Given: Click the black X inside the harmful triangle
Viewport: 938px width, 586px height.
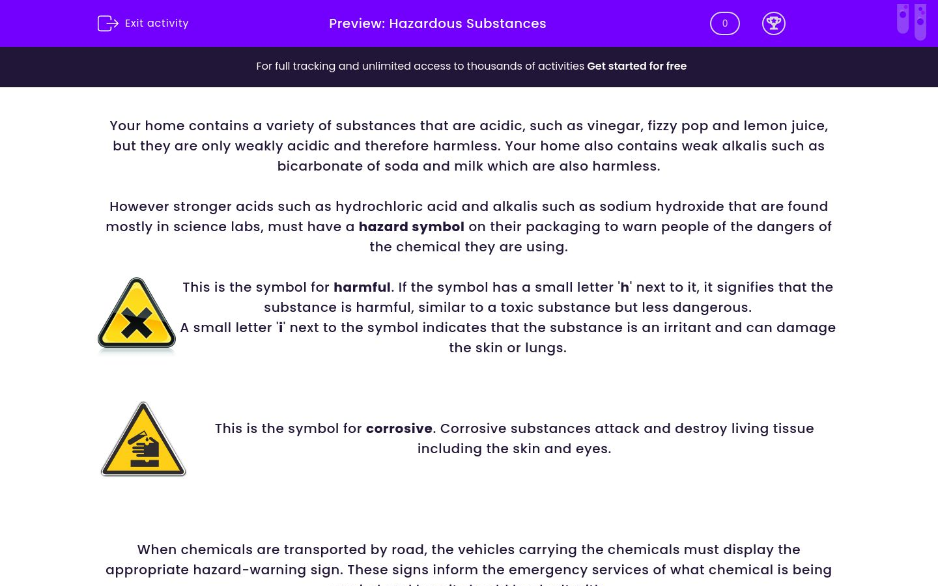Looking at the screenshot, I should (137, 322).
